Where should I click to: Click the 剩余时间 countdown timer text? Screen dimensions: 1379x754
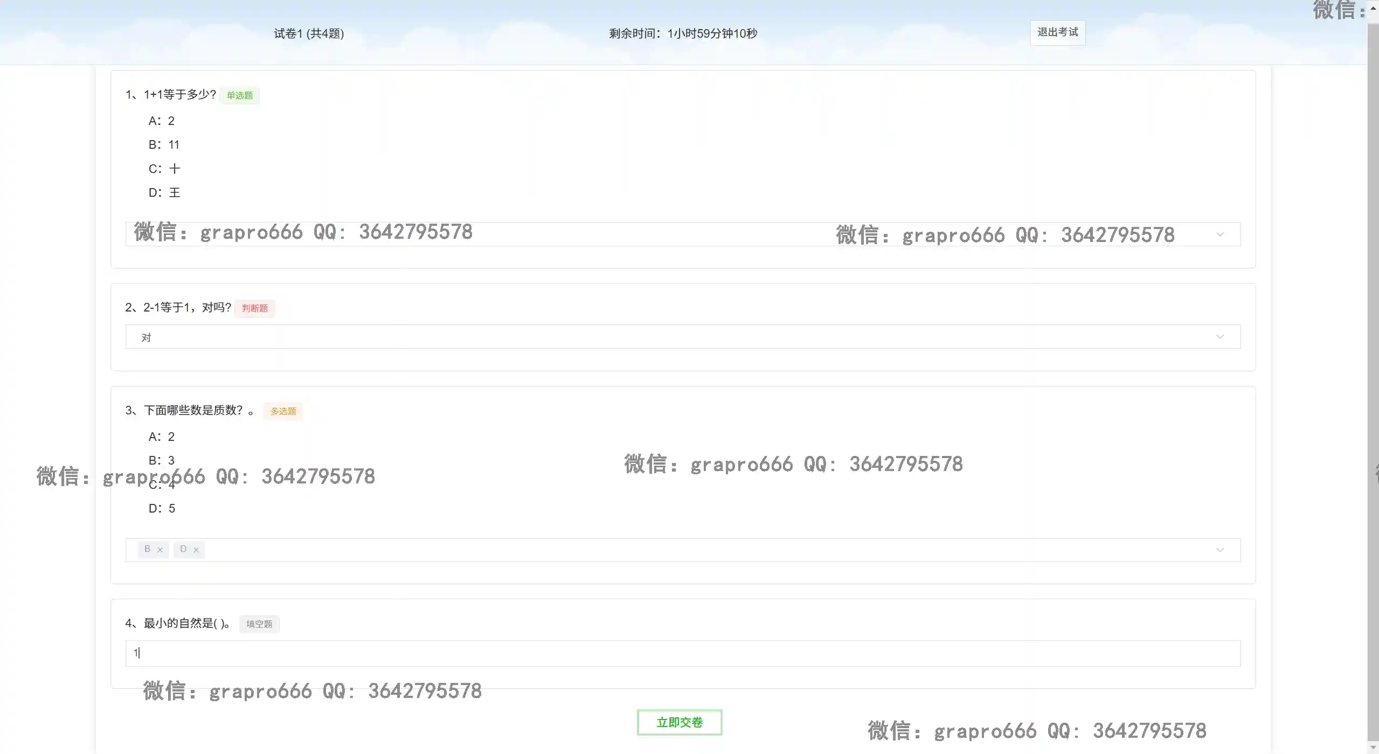(683, 33)
